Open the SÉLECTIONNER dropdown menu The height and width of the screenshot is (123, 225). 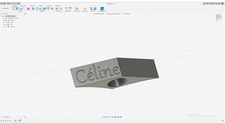point(102,11)
